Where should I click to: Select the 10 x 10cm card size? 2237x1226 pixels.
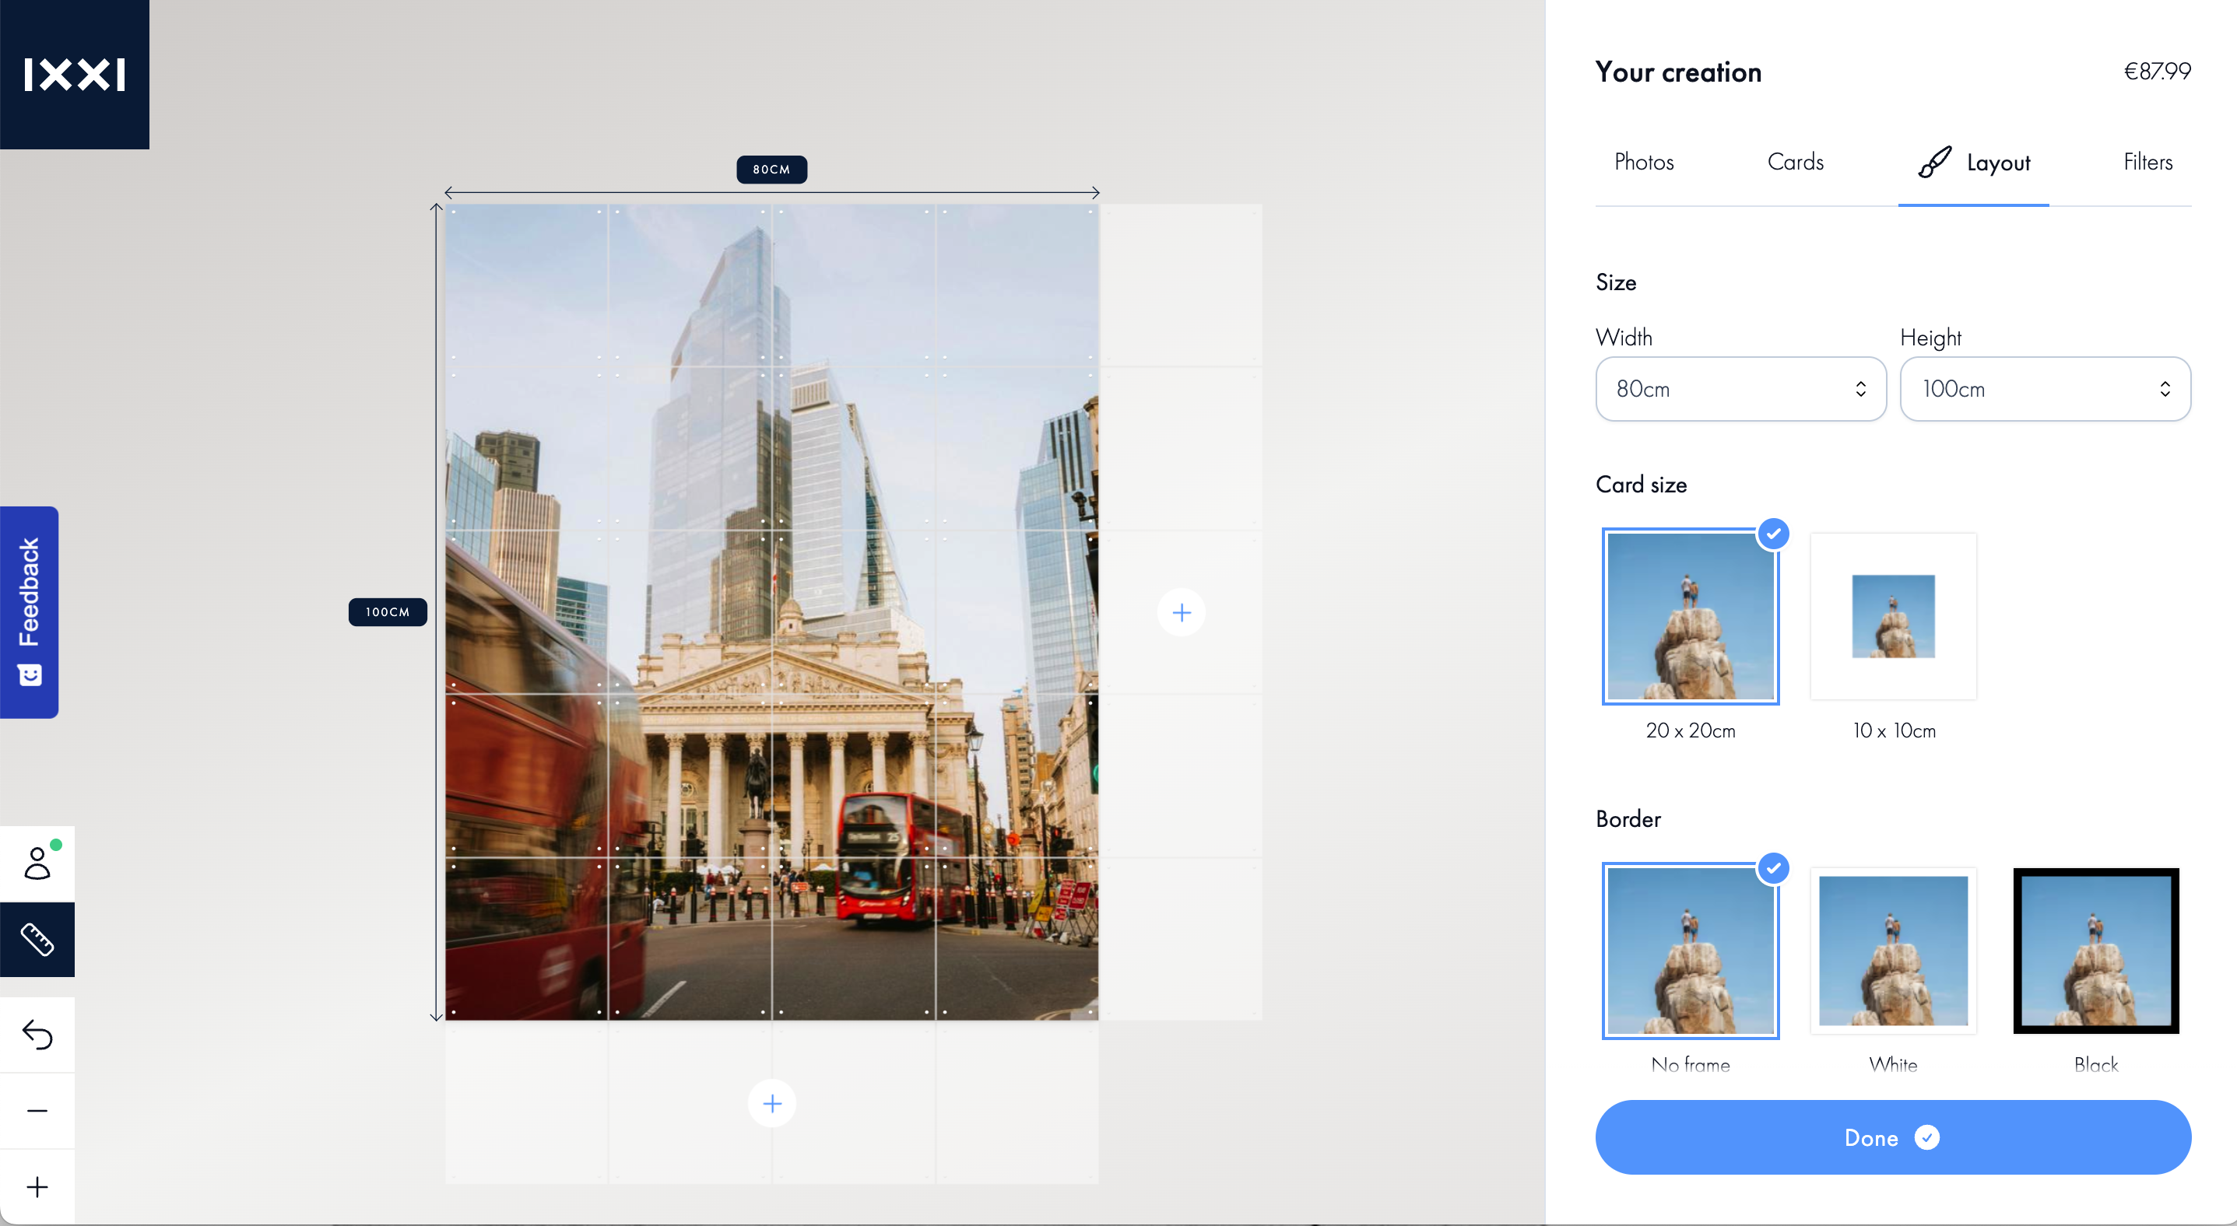[x=1893, y=616]
